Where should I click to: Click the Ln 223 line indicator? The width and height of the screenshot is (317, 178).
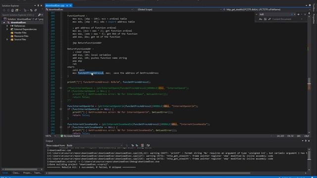click(280, 136)
